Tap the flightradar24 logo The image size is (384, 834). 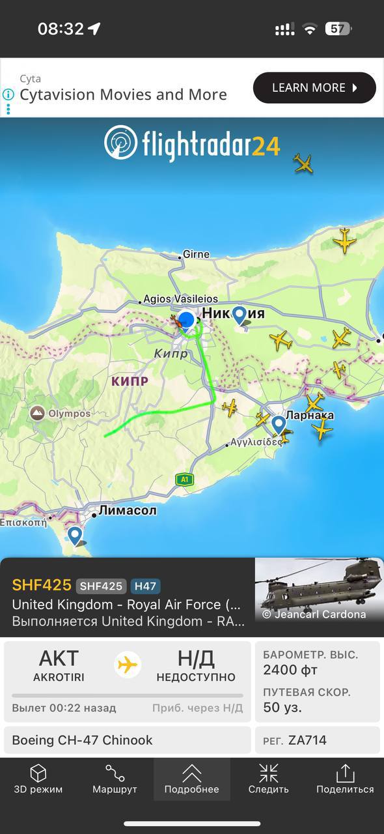[192, 143]
